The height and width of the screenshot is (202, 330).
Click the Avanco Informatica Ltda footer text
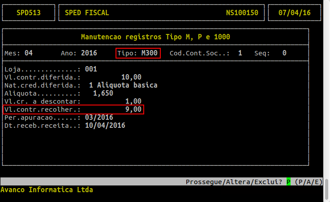(x=47, y=189)
